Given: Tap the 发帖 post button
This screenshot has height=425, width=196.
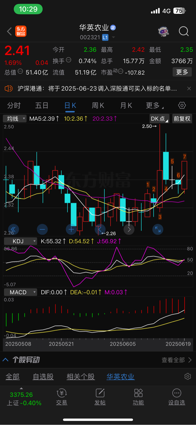Looking at the screenshot, I should click(x=100, y=397).
